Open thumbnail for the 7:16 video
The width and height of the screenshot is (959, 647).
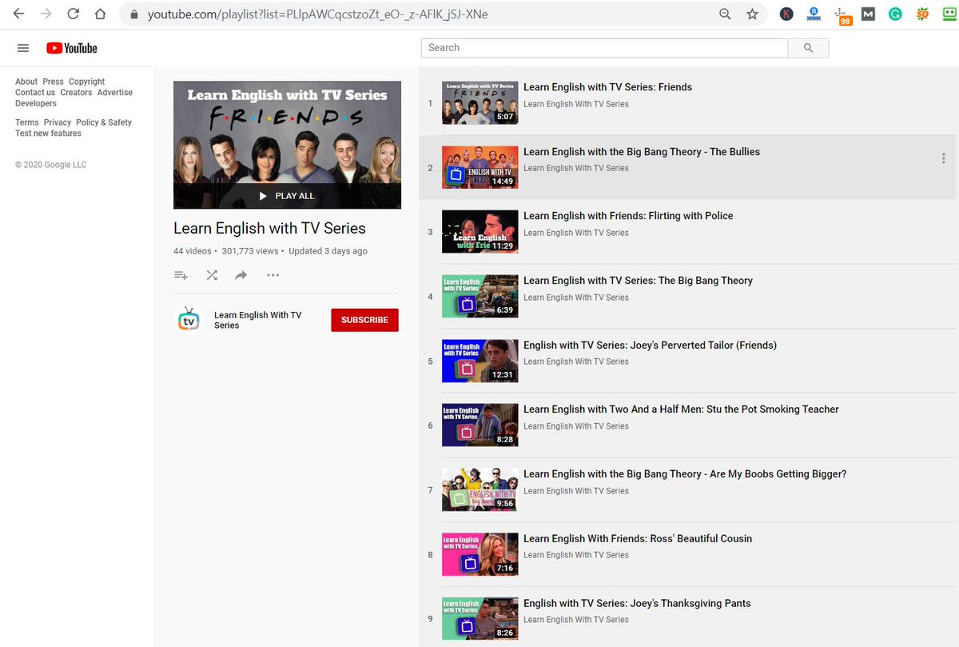479,554
